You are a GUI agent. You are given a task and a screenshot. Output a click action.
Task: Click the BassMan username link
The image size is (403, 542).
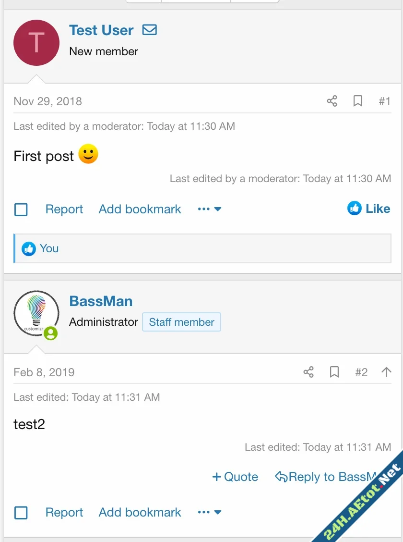tap(101, 301)
